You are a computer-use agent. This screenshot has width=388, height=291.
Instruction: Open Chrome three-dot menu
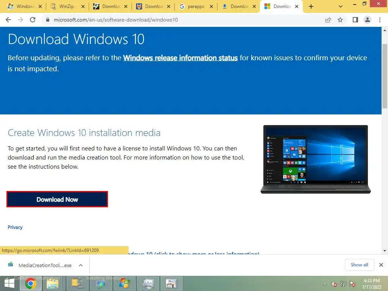click(380, 20)
